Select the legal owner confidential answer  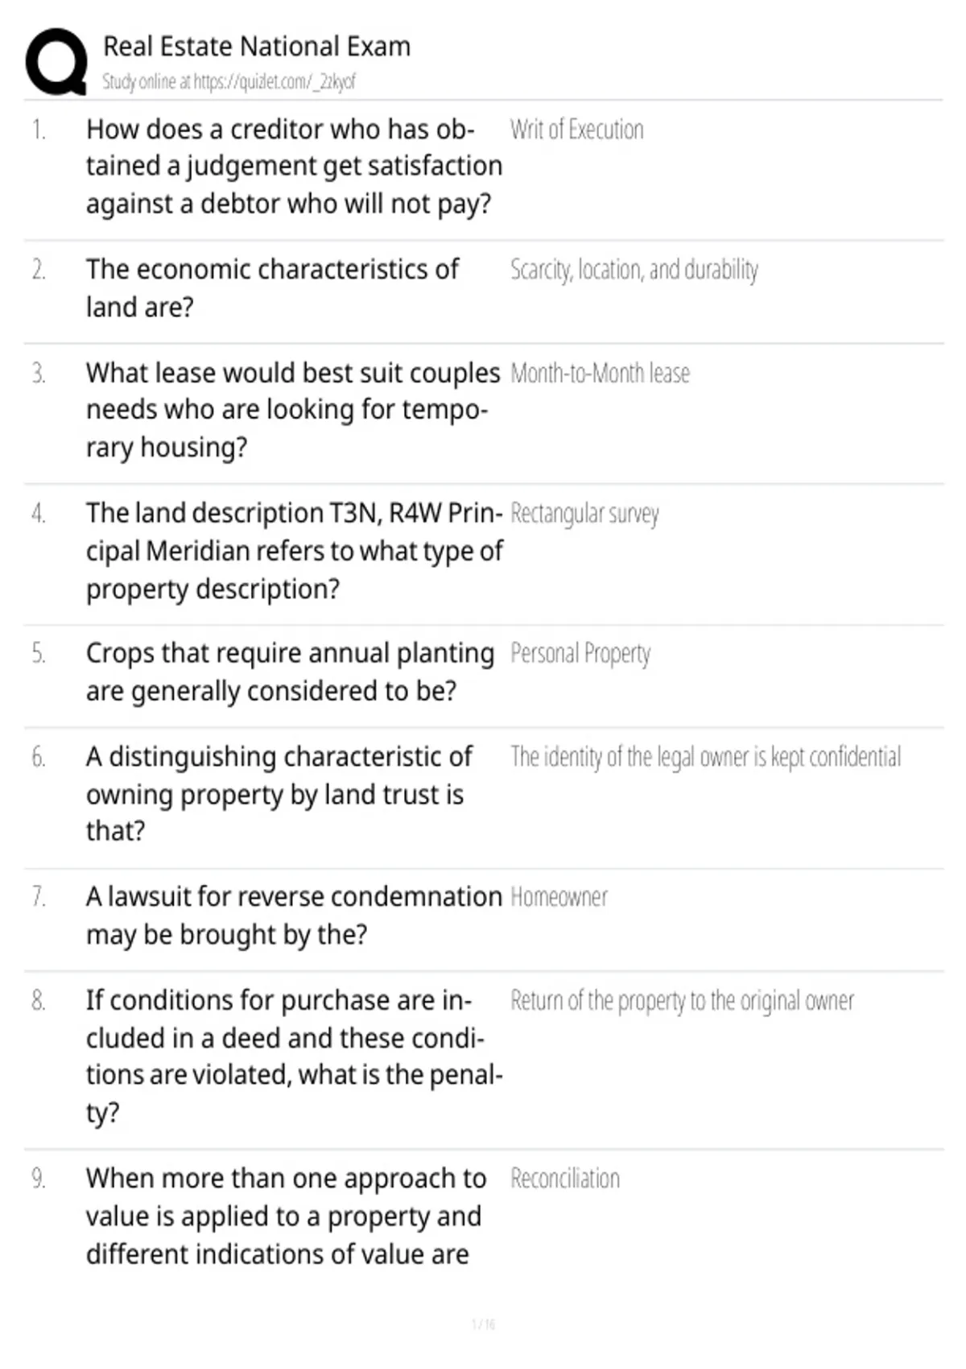click(x=705, y=757)
